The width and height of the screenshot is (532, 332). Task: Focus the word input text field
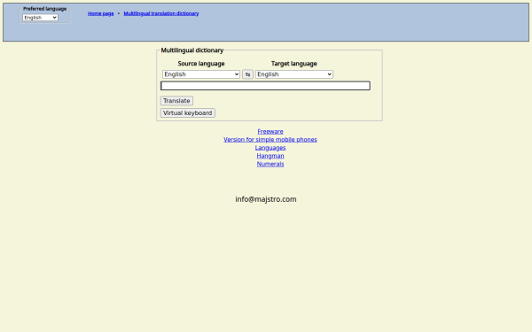[265, 86]
